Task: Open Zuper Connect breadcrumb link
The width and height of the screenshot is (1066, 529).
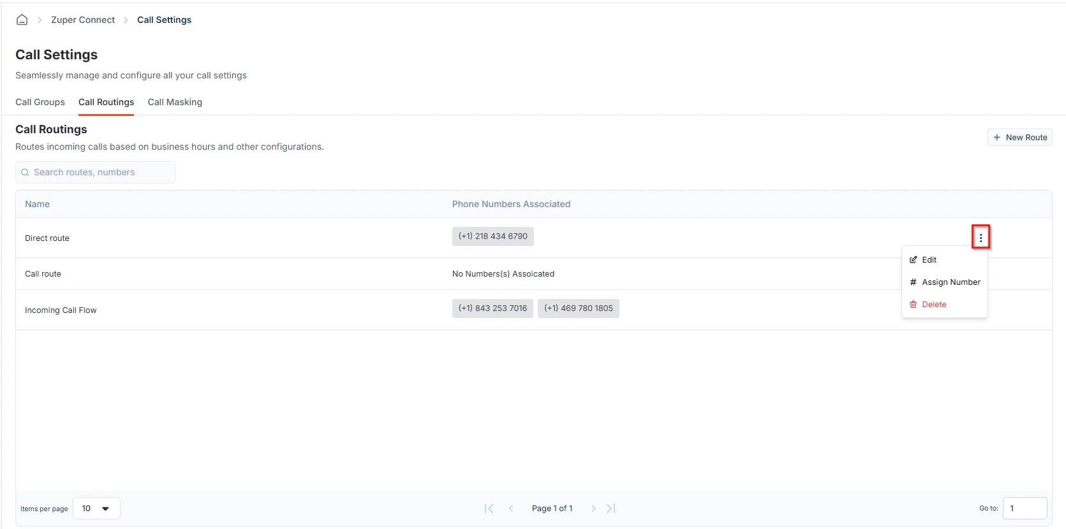Action: click(x=83, y=20)
